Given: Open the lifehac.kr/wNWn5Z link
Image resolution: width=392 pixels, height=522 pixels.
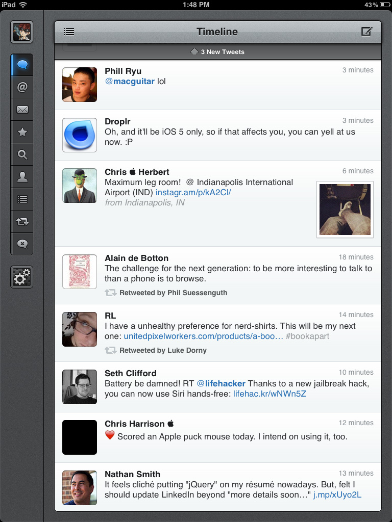Looking at the screenshot, I should tap(269, 394).
